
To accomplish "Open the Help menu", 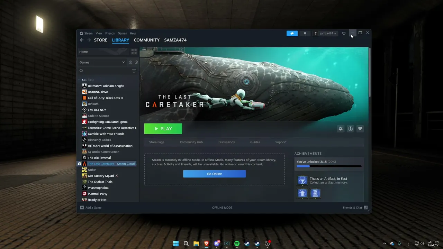I will (133, 33).
